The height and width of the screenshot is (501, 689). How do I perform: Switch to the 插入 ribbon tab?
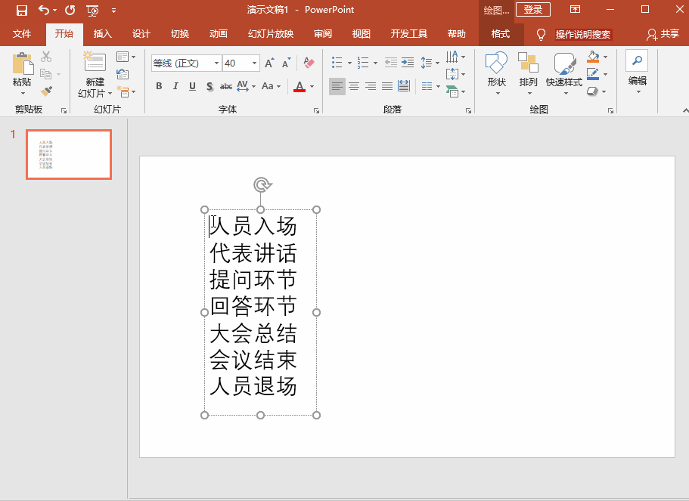tap(102, 34)
